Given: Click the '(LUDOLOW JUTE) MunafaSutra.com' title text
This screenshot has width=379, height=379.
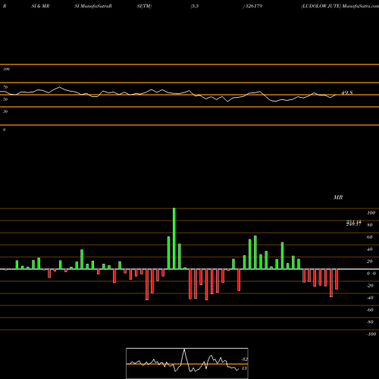Looking at the screenshot, I should tap(340, 6).
